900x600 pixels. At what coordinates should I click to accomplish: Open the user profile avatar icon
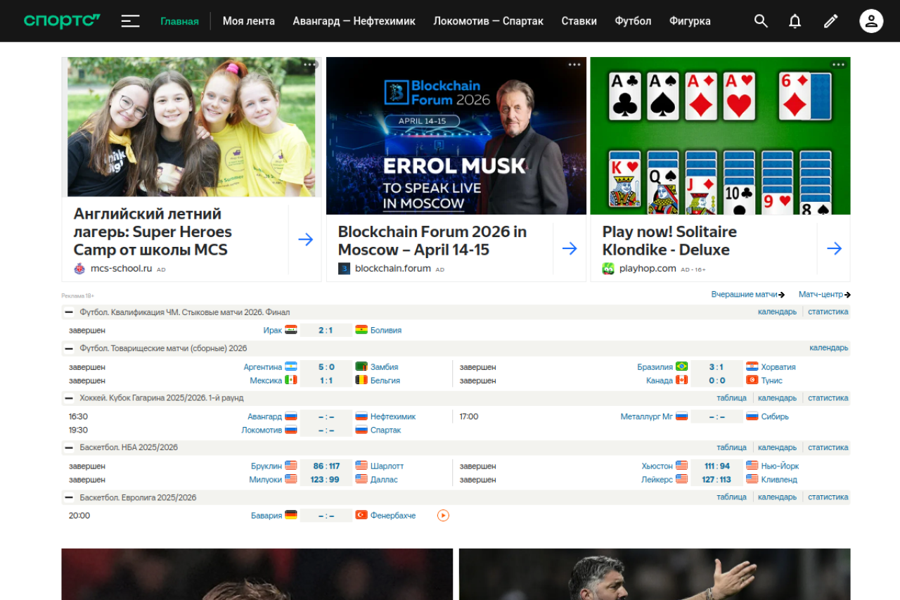click(871, 21)
